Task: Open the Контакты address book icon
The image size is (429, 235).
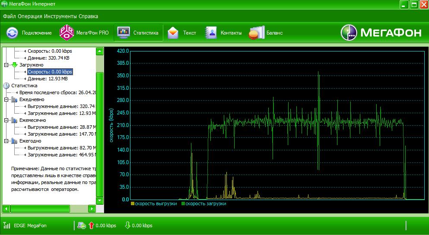Action: click(x=211, y=33)
